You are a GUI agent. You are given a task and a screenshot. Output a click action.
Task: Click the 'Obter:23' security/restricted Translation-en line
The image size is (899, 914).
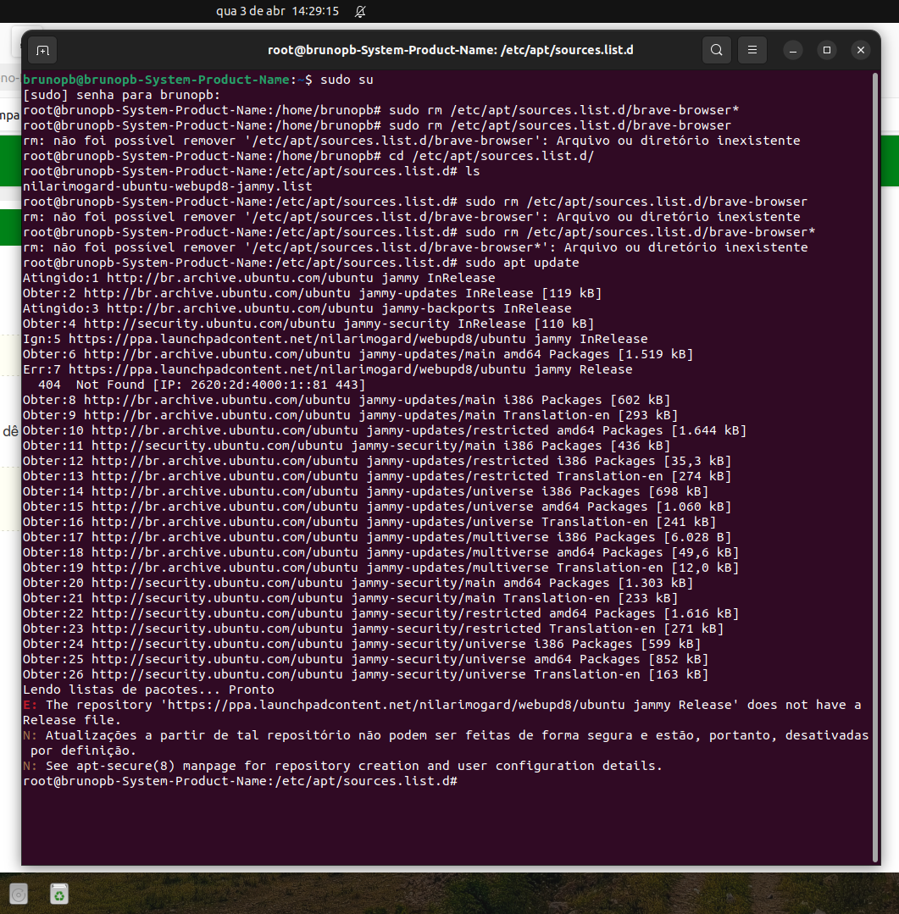[373, 629]
